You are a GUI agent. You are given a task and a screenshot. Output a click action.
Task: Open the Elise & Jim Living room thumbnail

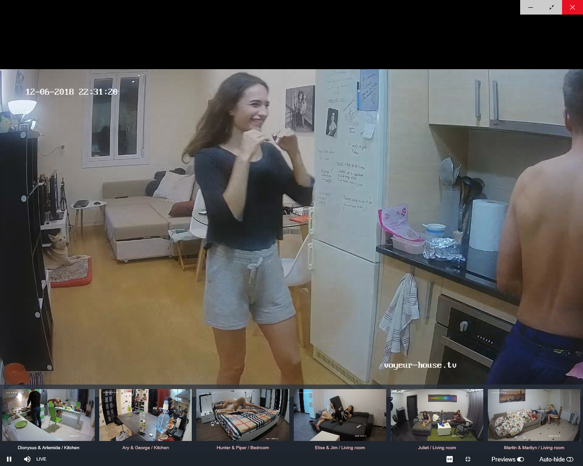pyautogui.click(x=340, y=415)
